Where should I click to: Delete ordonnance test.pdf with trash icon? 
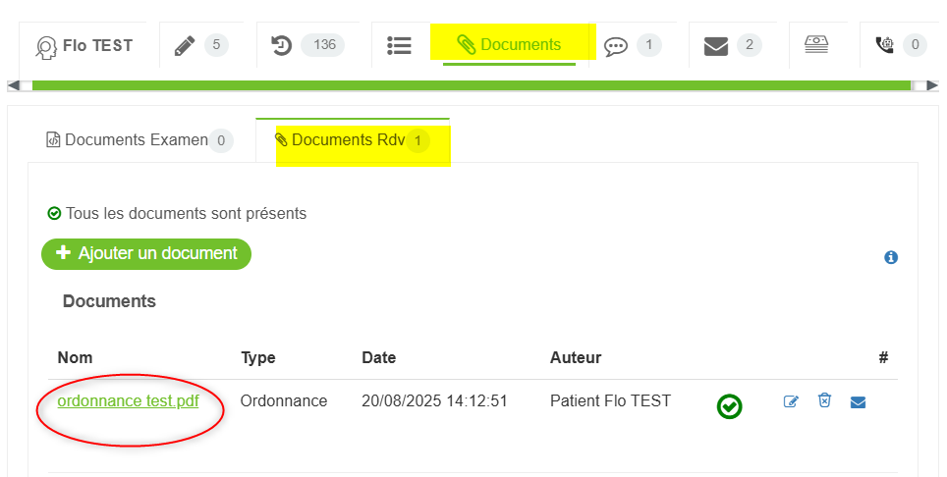pyautogui.click(x=825, y=400)
